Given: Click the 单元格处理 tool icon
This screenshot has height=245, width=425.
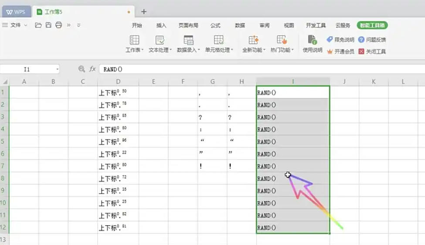Looking at the screenshot, I should click(x=219, y=40).
